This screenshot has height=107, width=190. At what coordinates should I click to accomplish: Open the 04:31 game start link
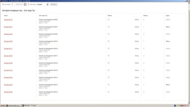(8, 27)
